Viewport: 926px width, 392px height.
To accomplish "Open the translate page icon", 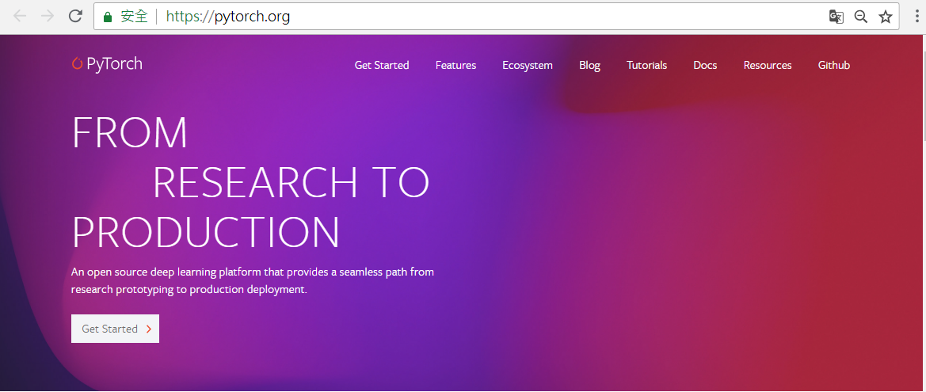I will pyautogui.click(x=836, y=17).
